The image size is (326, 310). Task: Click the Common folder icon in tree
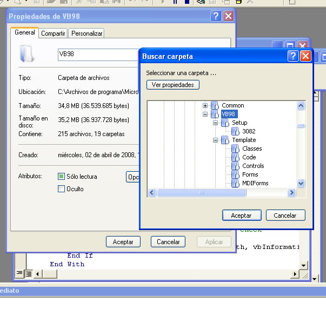pyautogui.click(x=215, y=105)
